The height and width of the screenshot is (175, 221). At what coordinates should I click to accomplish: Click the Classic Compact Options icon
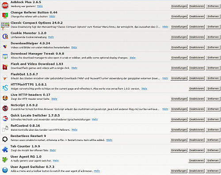point(5,26)
